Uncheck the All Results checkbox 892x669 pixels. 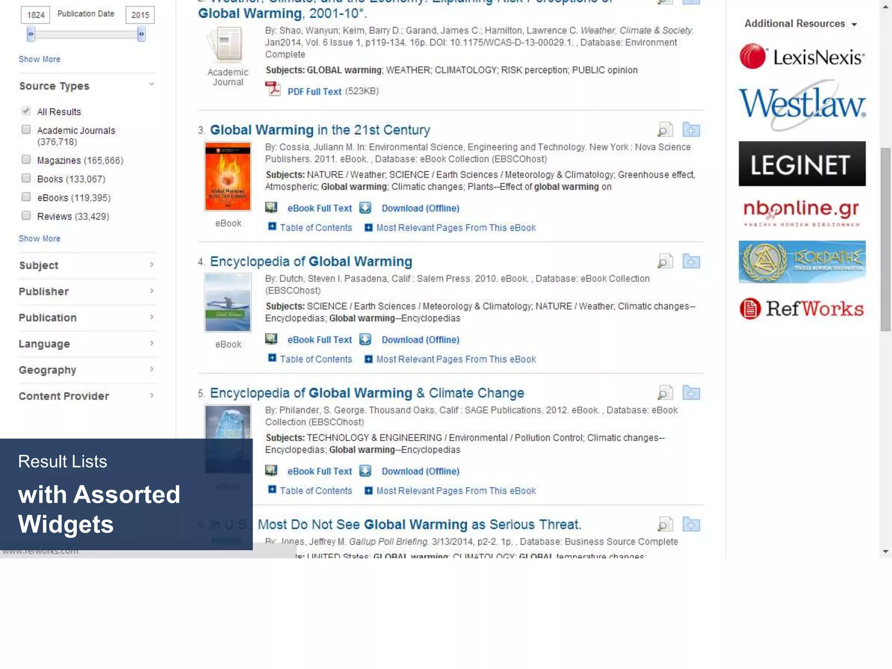point(26,111)
